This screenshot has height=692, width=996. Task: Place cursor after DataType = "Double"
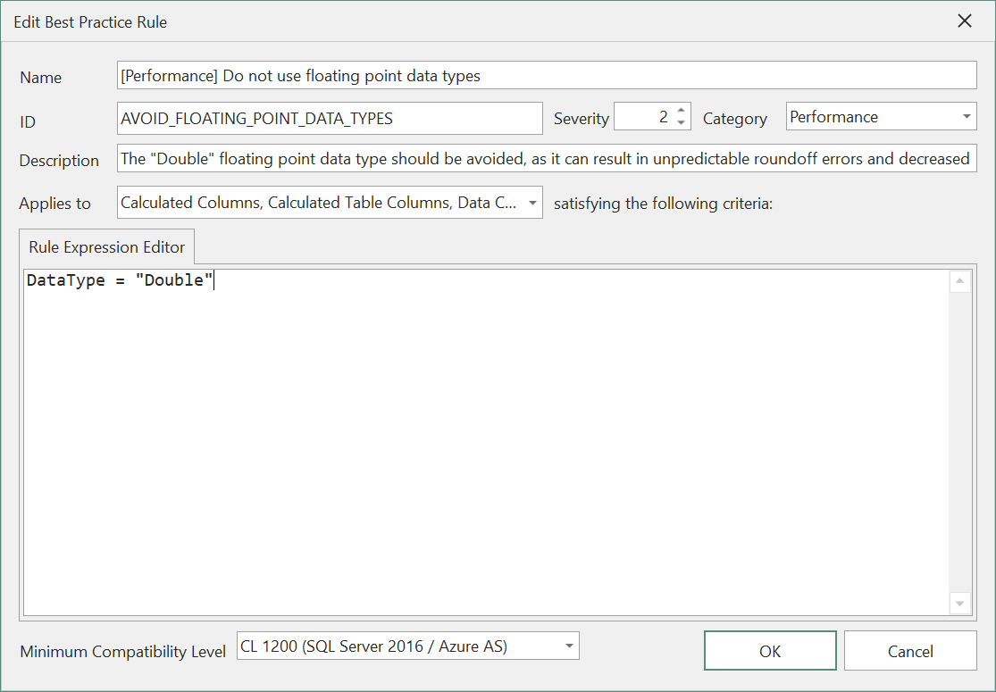[214, 279]
